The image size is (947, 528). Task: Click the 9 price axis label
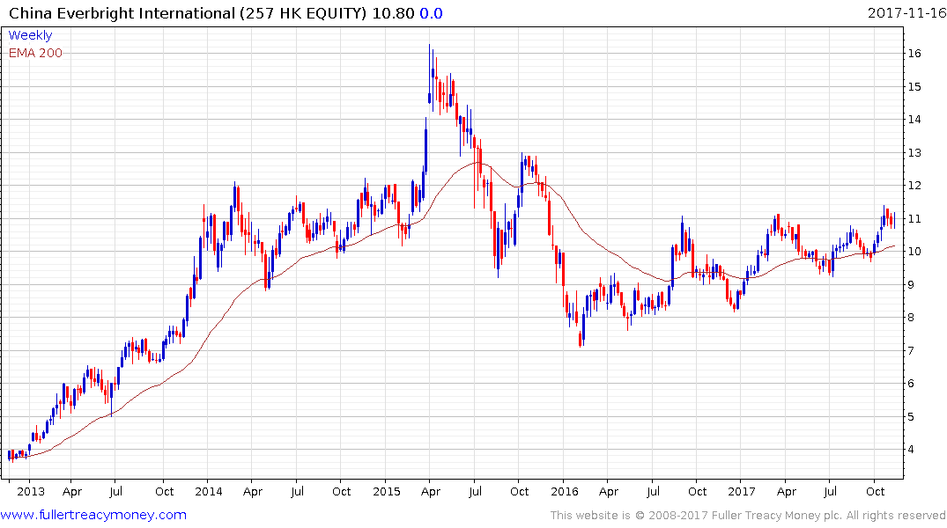click(x=911, y=284)
